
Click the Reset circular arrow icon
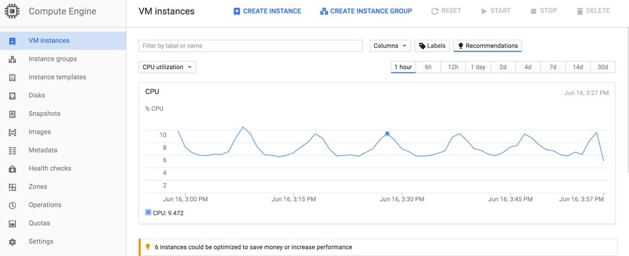435,11
